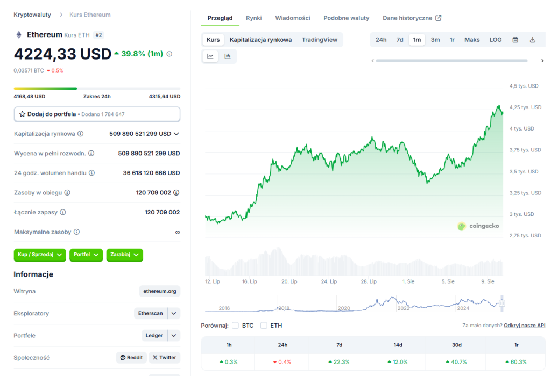Open Kup / Sprzedaj dropdown
The width and height of the screenshot is (551, 376).
pyautogui.click(x=40, y=255)
